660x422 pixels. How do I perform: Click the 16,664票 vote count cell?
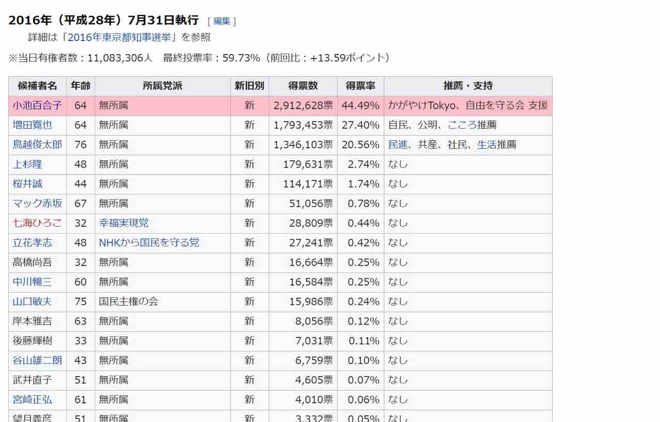pos(303,262)
